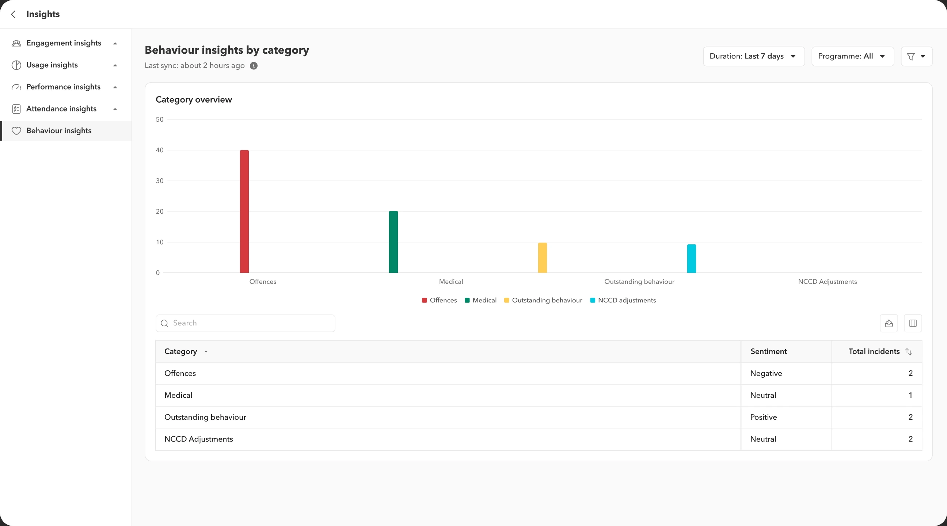This screenshot has height=526, width=947.
Task: Open the Duration: Last 7 days dropdown
Action: click(x=754, y=56)
